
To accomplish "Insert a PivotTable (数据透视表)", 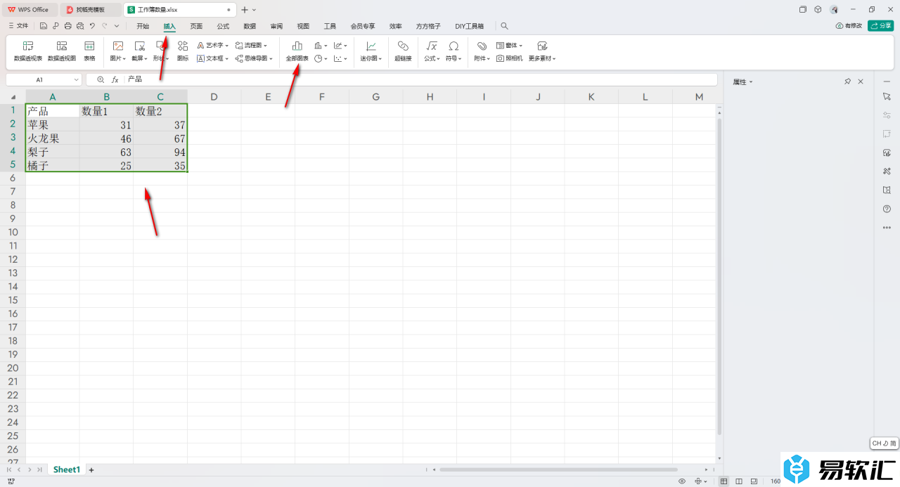I will tap(28, 51).
